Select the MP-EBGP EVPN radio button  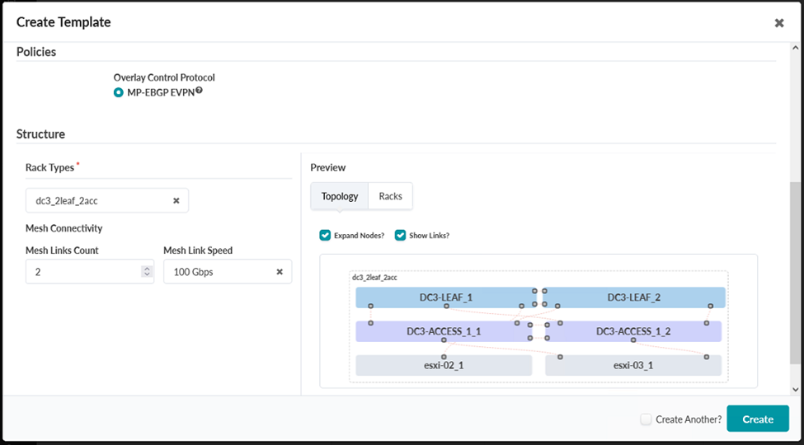[119, 91]
